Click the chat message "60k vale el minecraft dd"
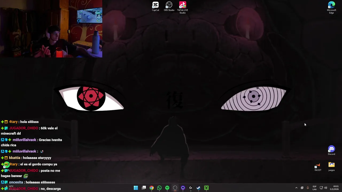 coord(29,131)
